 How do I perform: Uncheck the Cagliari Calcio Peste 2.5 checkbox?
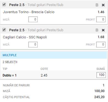[4, 30]
